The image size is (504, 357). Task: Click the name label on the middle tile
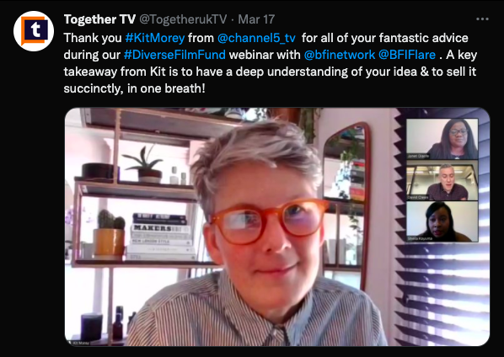click(418, 197)
